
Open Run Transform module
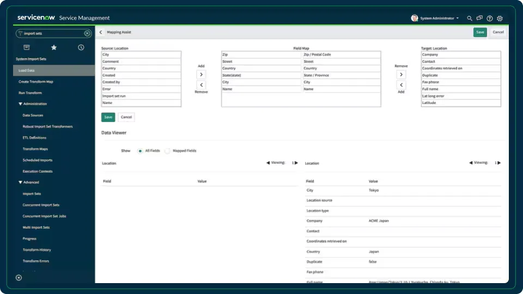point(30,93)
